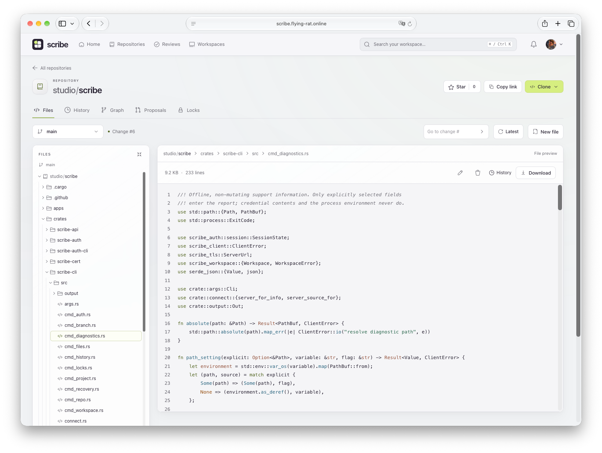The height and width of the screenshot is (453, 602).
Task: Click the reader icon in address bar
Action: [193, 23]
